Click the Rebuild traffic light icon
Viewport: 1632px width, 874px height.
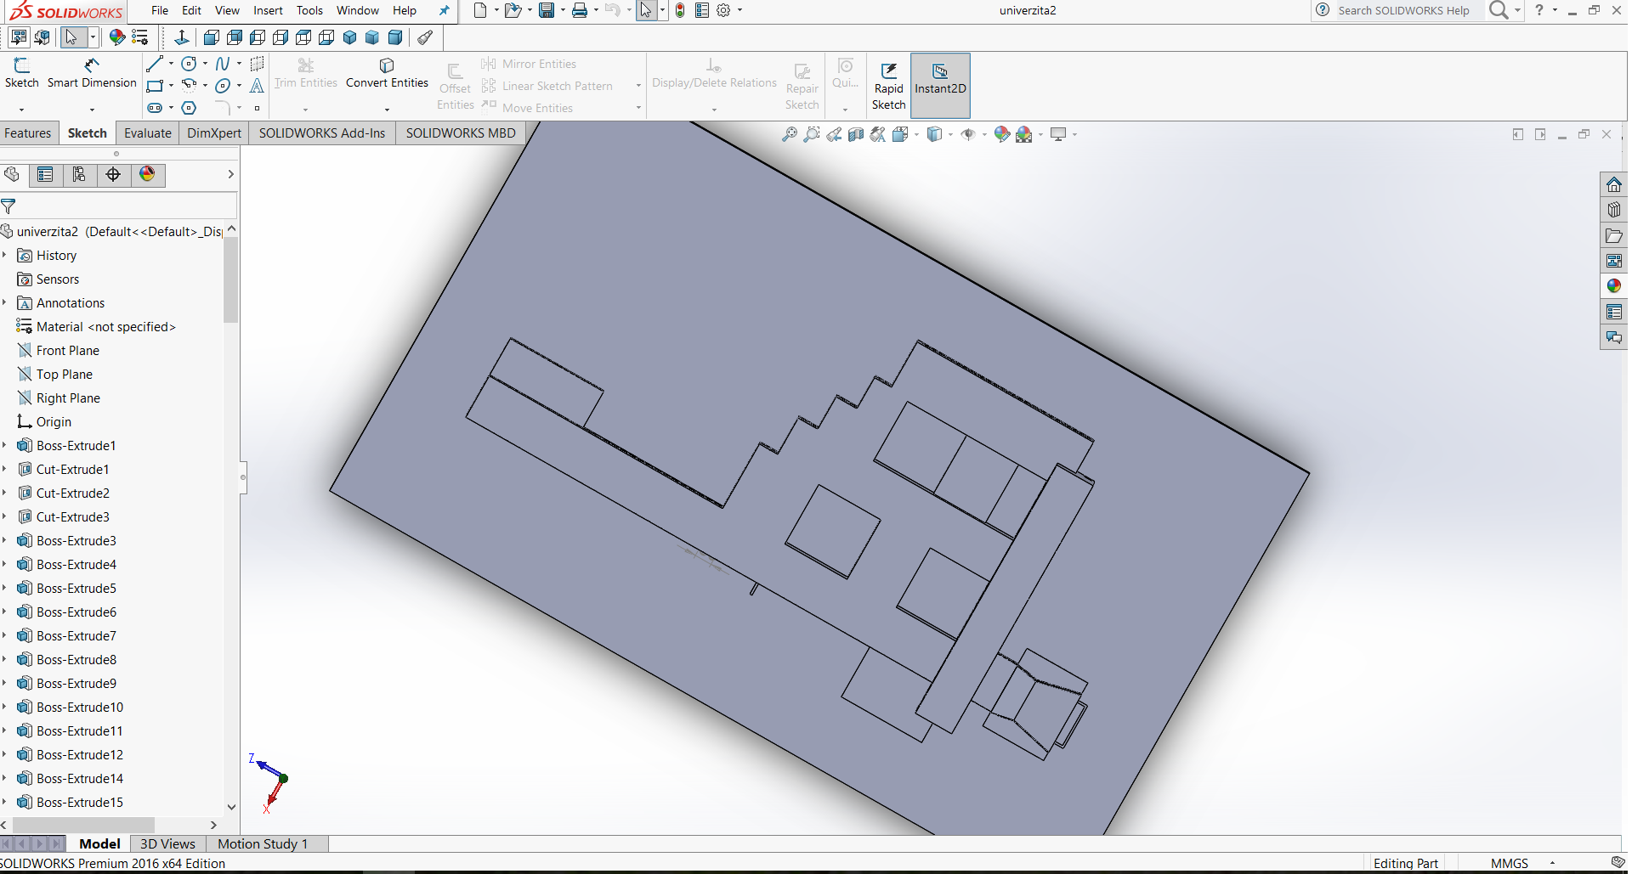tap(680, 10)
